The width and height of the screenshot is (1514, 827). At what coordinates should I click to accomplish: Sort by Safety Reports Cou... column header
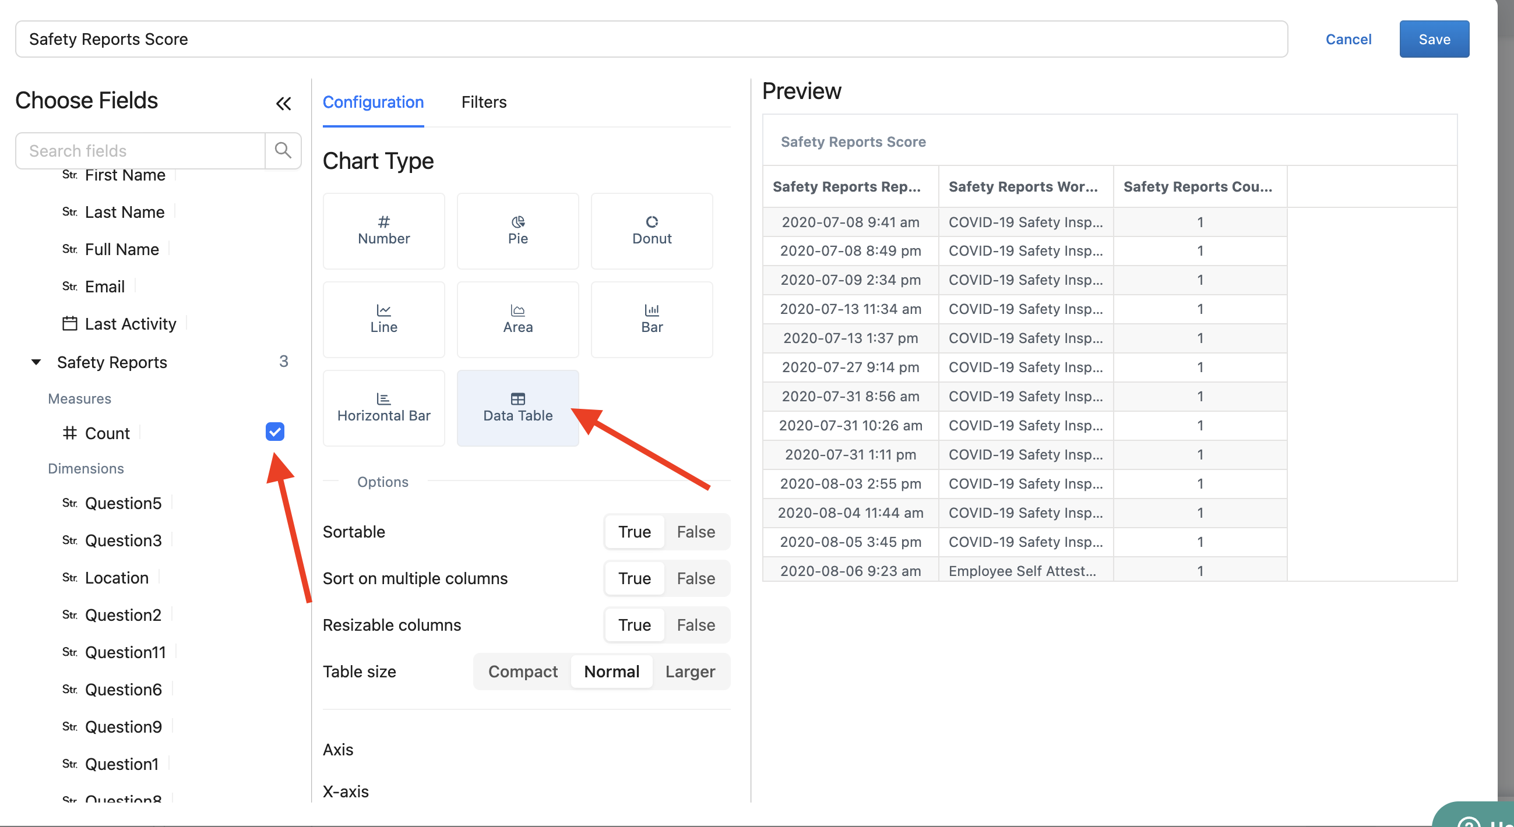coord(1200,187)
